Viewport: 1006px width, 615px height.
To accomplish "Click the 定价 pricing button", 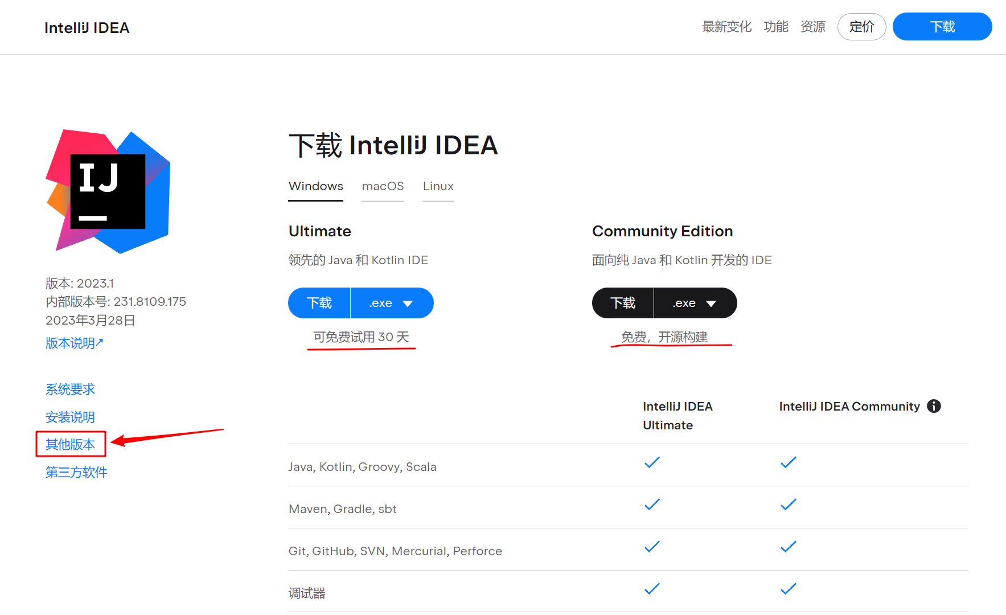I will (x=861, y=27).
